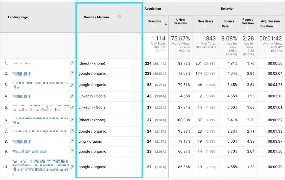Click the Source / Medium help icon
This screenshot has width=285, height=180.
click(x=112, y=17)
